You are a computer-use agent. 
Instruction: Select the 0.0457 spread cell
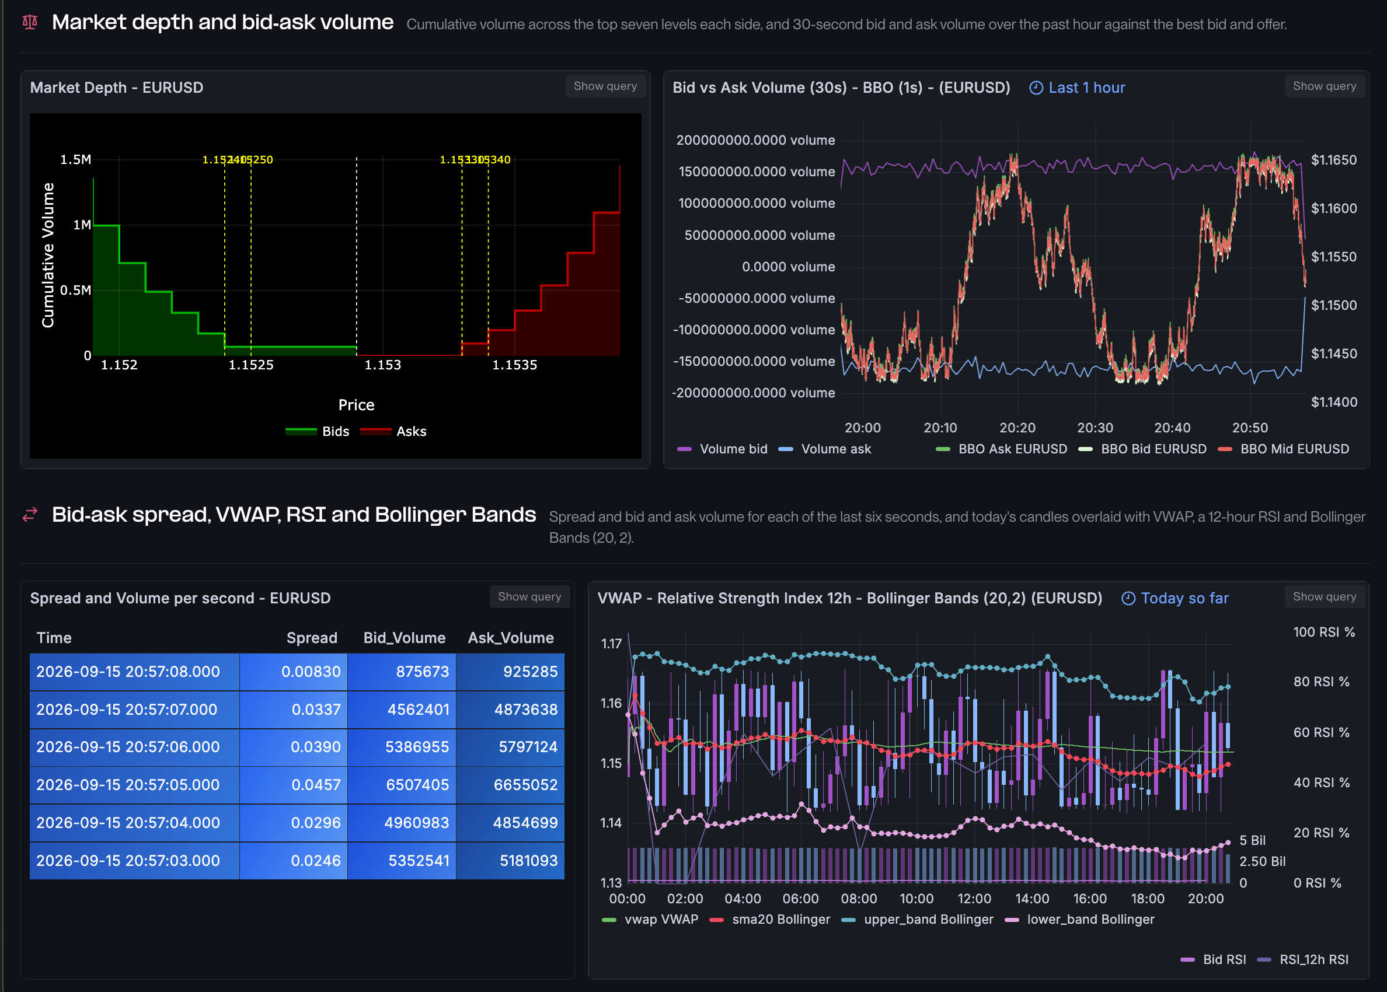293,785
